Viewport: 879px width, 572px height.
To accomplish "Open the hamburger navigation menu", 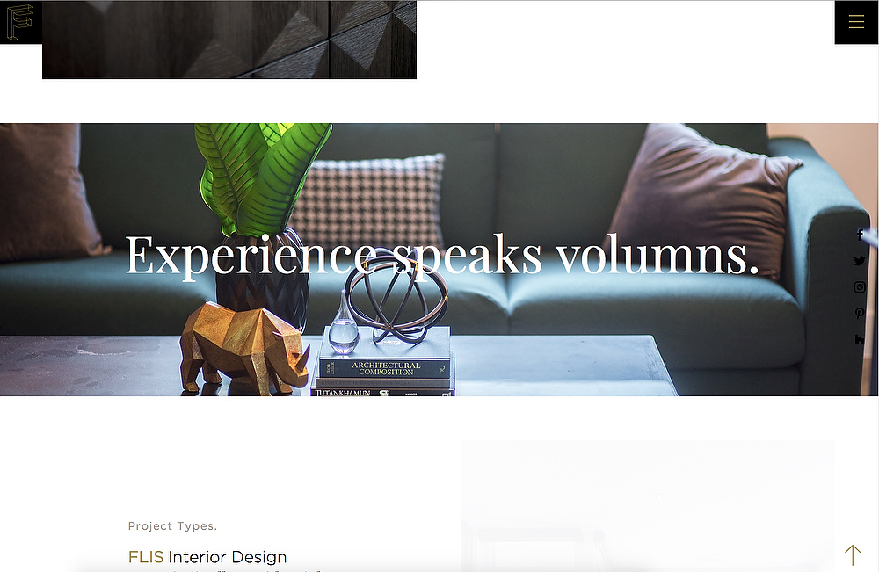I will point(856,22).
